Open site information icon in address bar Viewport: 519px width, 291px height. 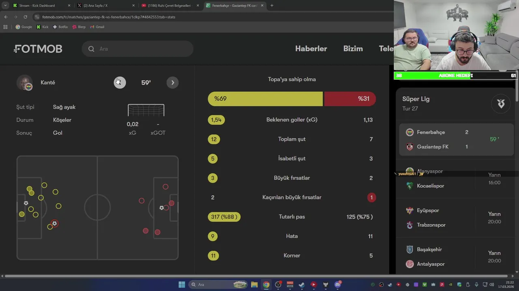(37, 17)
